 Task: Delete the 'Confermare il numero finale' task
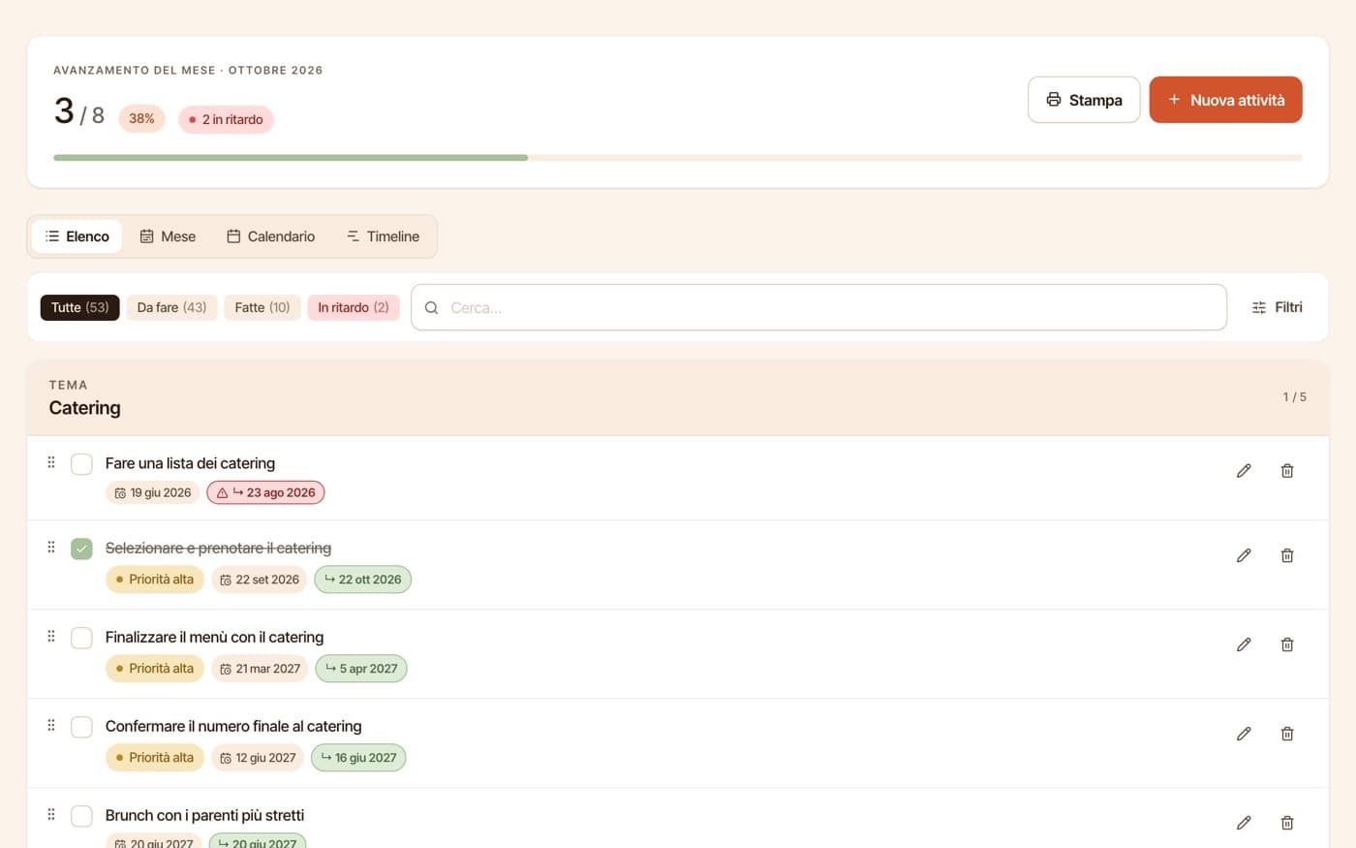(1287, 735)
